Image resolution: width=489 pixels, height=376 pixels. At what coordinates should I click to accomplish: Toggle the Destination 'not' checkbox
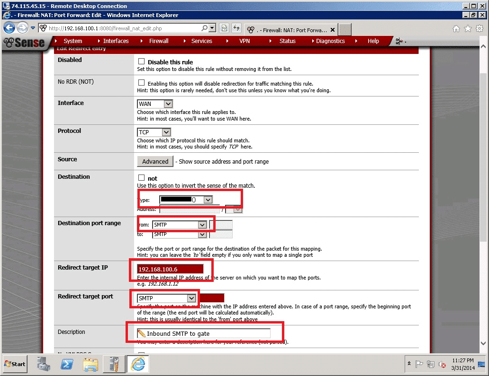click(x=141, y=178)
